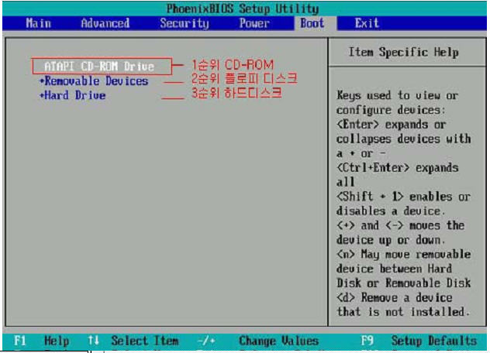Select ATAPI CD-ROM Drive boot entry
The image size is (490, 353).
pyautogui.click(x=99, y=67)
